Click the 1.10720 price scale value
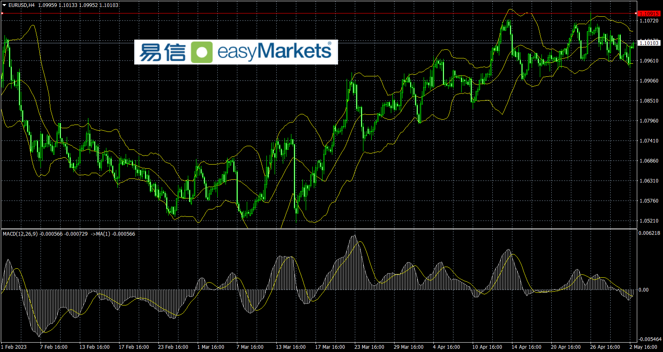This screenshot has width=663, height=352. [649, 20]
